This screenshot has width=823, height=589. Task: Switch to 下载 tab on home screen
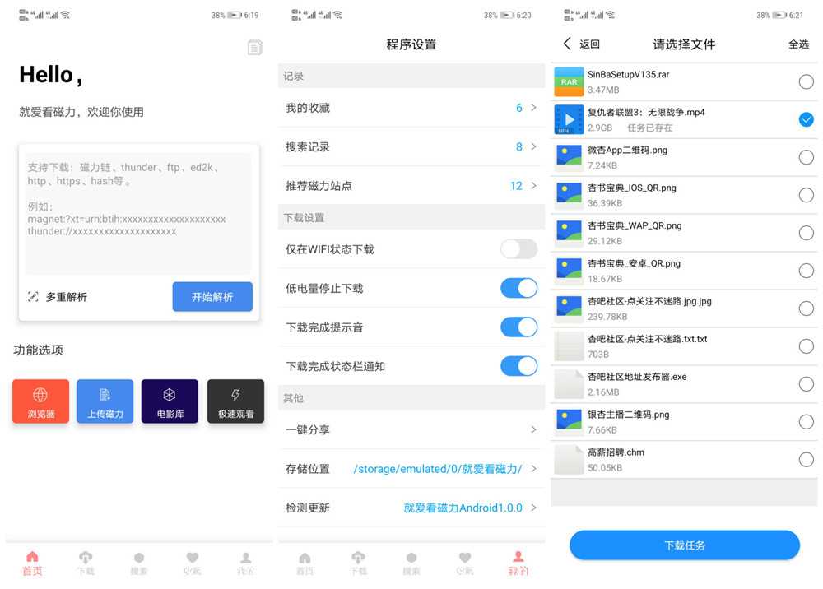pos(86,563)
